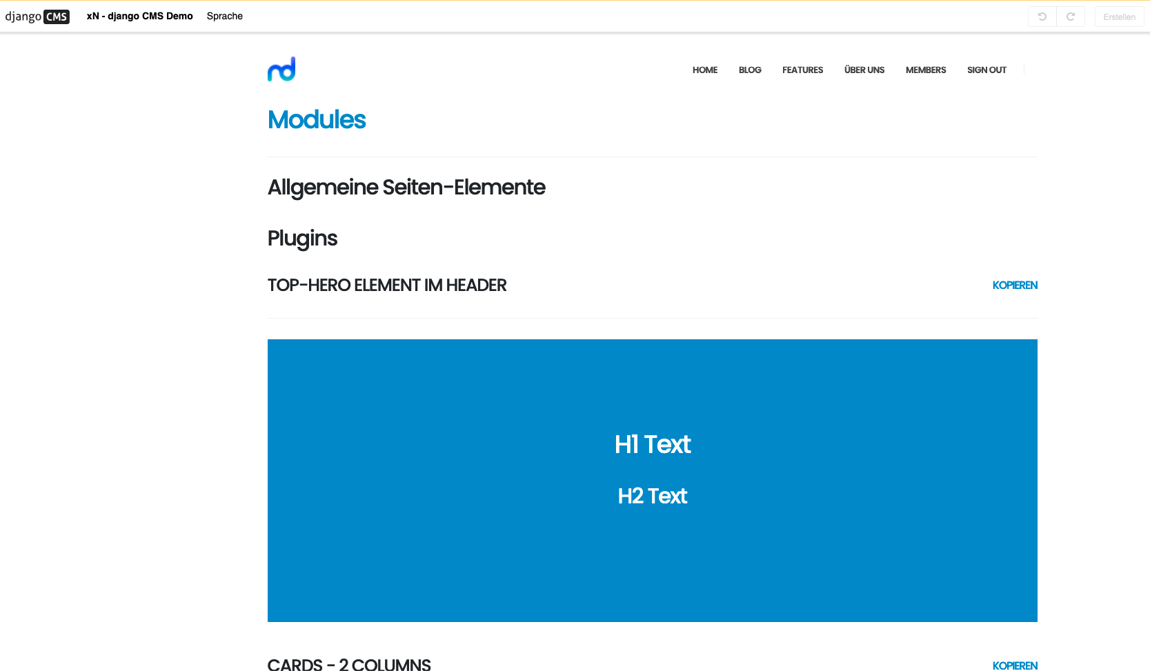The width and height of the screenshot is (1150, 671).
Task: Click the django CMS logo in toolbar
Action: click(x=37, y=17)
